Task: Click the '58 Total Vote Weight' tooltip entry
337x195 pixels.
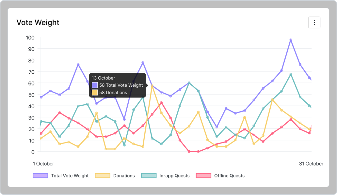Action: click(x=121, y=85)
